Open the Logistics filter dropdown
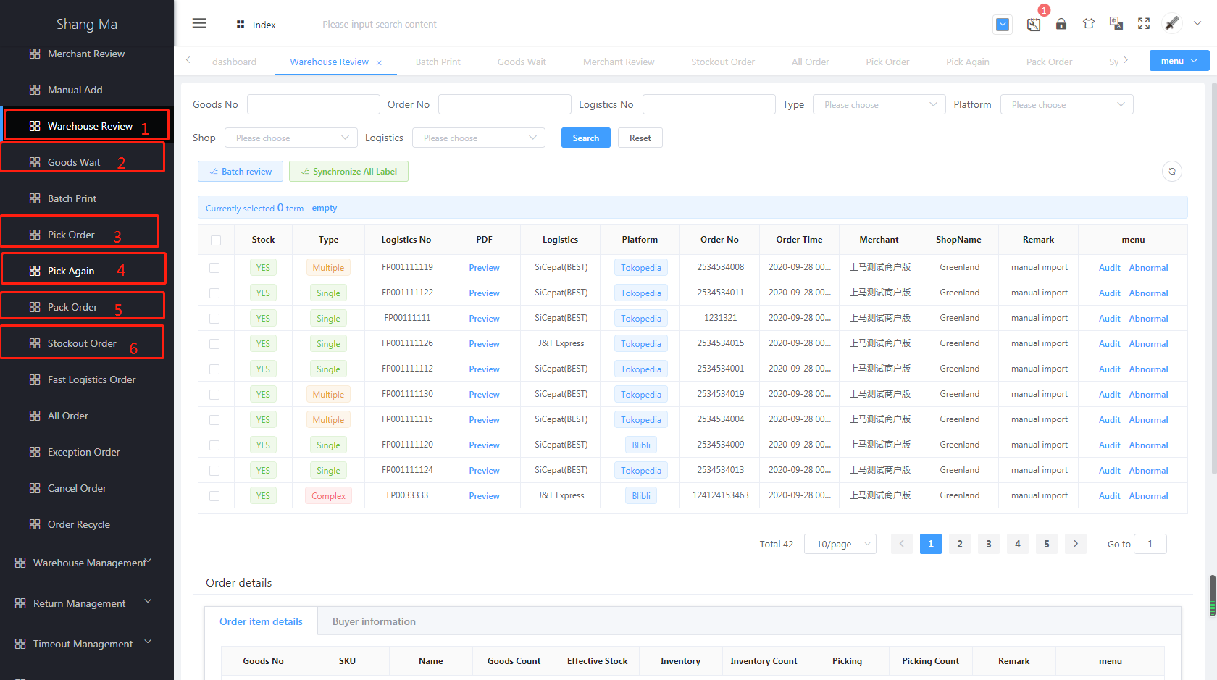1217x680 pixels. point(479,138)
